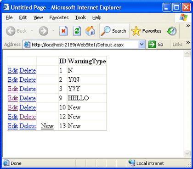Image resolution: width=193 pixels, height=169 pixels.
Task: Click the underlined New link in last row
Action: 47,126
